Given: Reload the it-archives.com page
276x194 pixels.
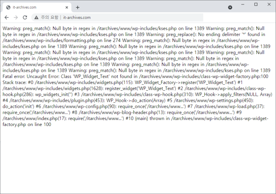Looking at the screenshot, I should coord(25,17).
